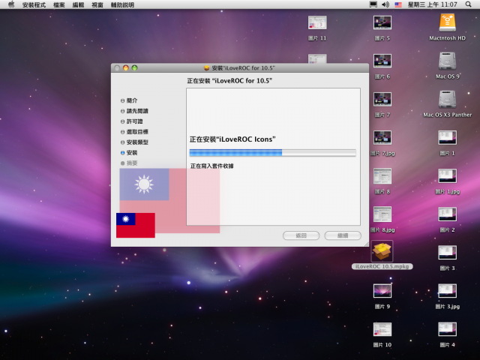This screenshot has width=480, height=360.
Task: Click the date and time in menu bar
Action: click(x=433, y=4)
